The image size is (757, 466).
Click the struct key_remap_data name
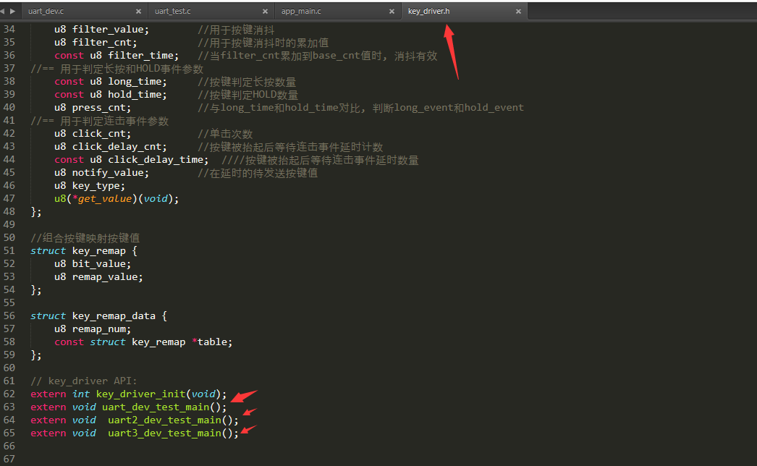click(x=114, y=315)
